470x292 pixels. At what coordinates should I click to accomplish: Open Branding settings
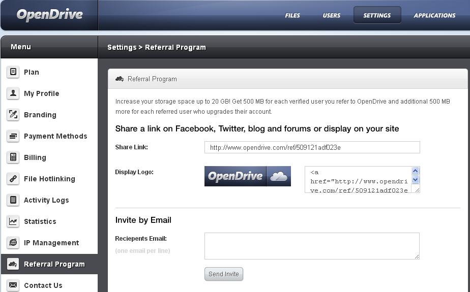[x=40, y=115]
